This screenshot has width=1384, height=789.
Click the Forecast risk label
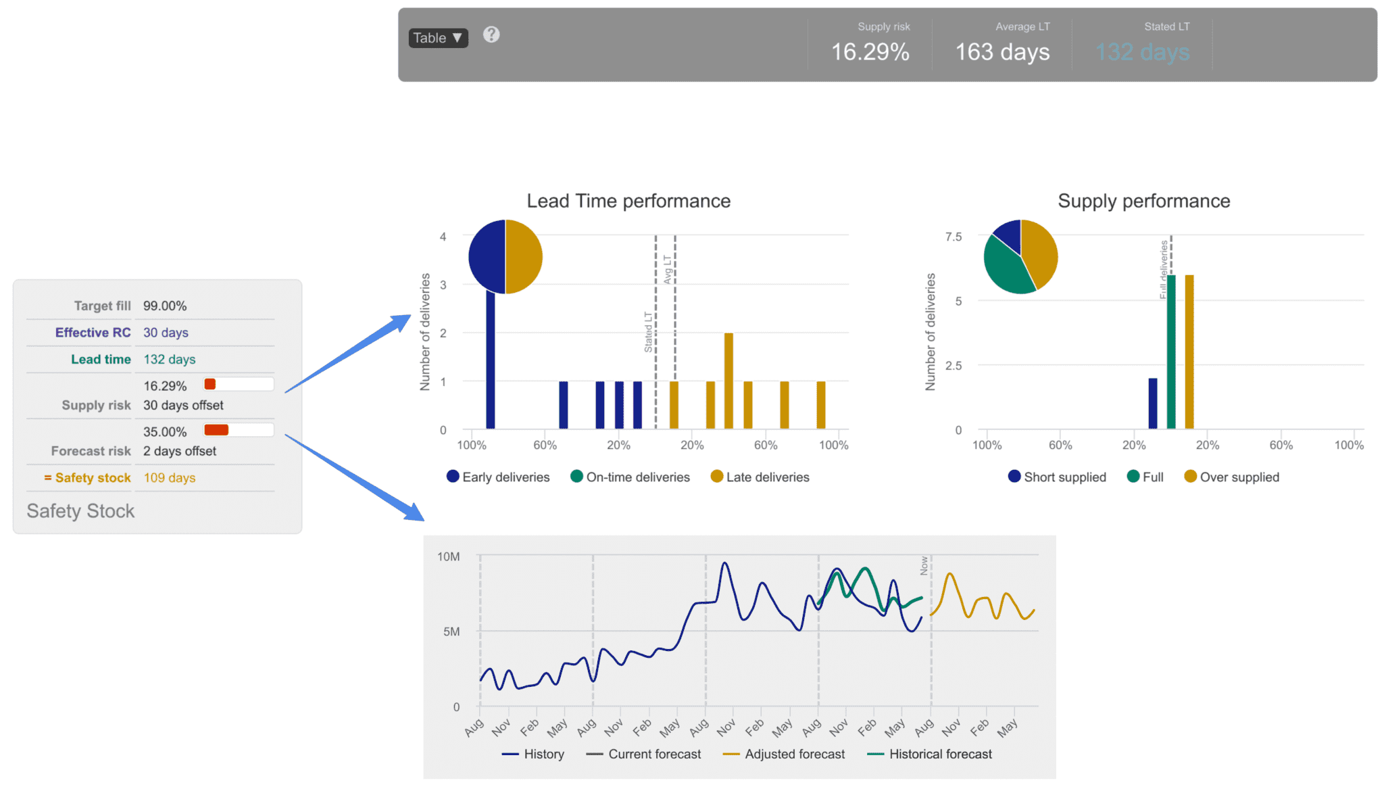(91, 451)
